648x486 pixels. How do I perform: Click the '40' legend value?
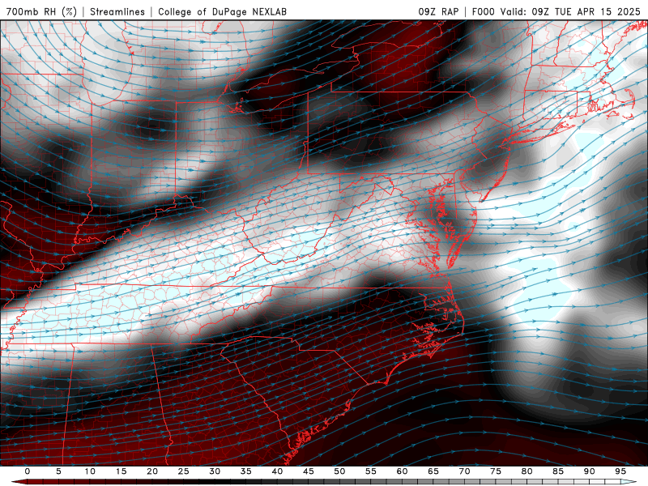(x=277, y=471)
